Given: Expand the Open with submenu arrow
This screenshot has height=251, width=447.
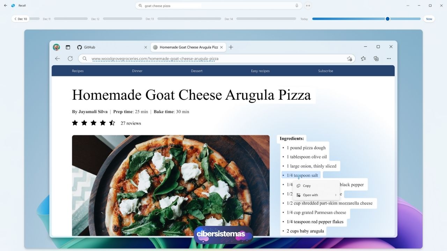Looking at the screenshot, I should [x=336, y=195].
